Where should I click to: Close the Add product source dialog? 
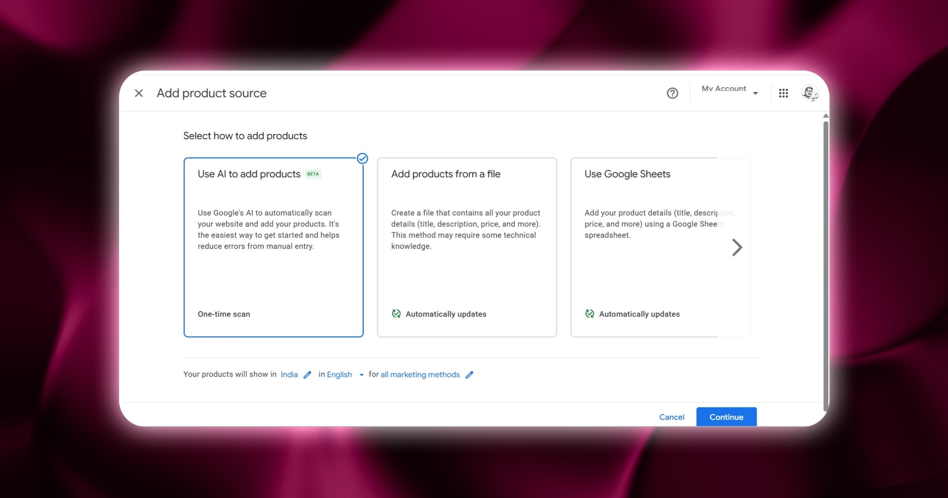coord(139,93)
